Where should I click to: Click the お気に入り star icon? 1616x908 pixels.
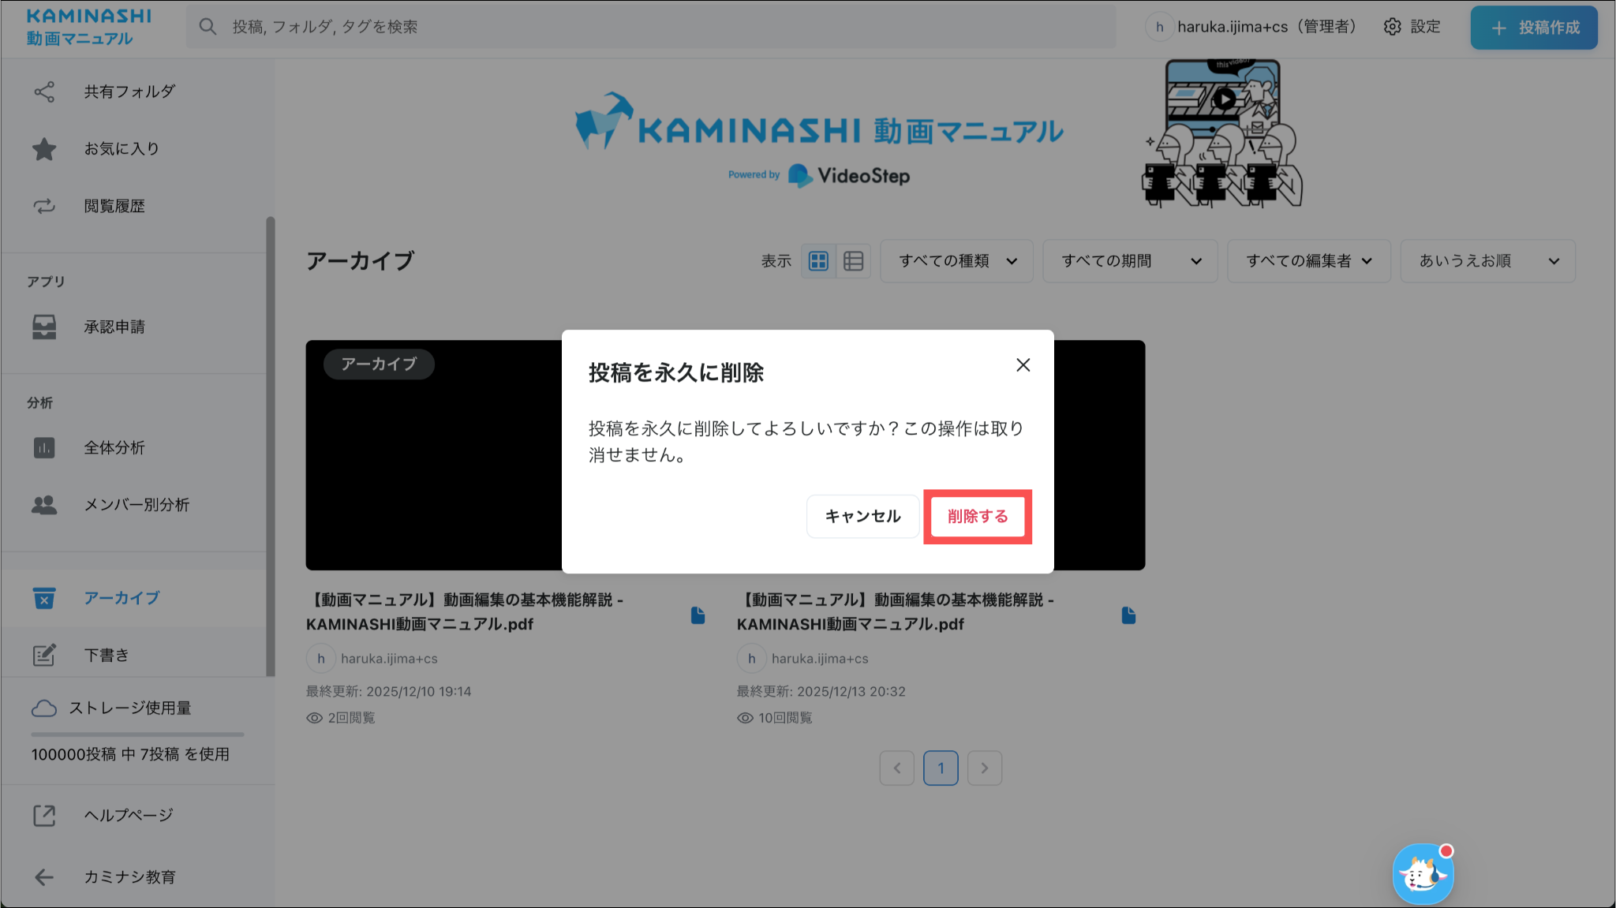point(44,149)
